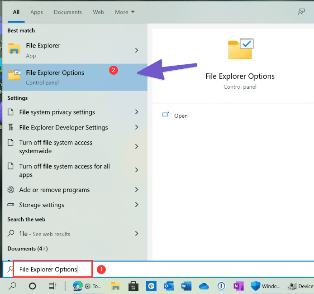Viewport: 314px width, 294px height.
Task: Expand the systemwide file access chevron
Action: (137, 146)
